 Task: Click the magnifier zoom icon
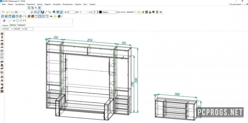(x=36, y=8)
